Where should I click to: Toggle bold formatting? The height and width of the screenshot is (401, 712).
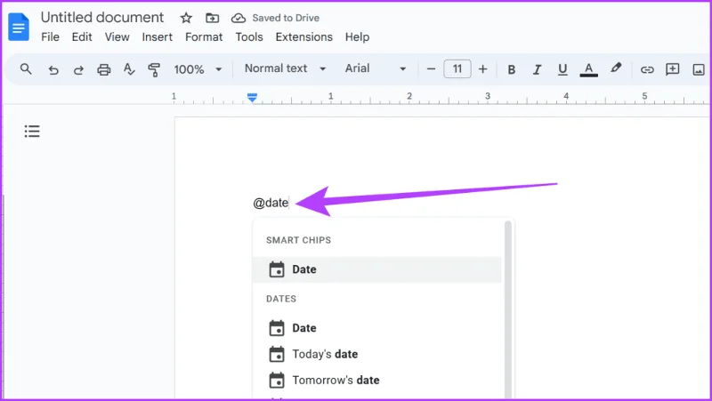511,69
